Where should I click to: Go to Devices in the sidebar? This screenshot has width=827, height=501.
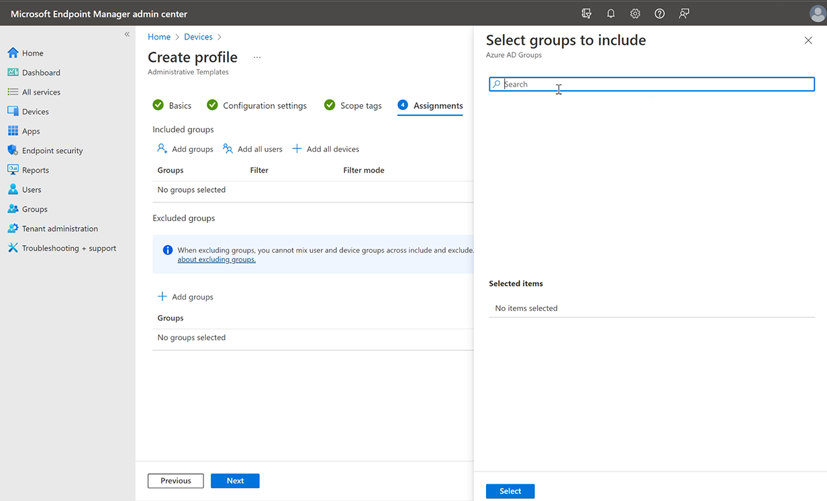tap(28, 111)
